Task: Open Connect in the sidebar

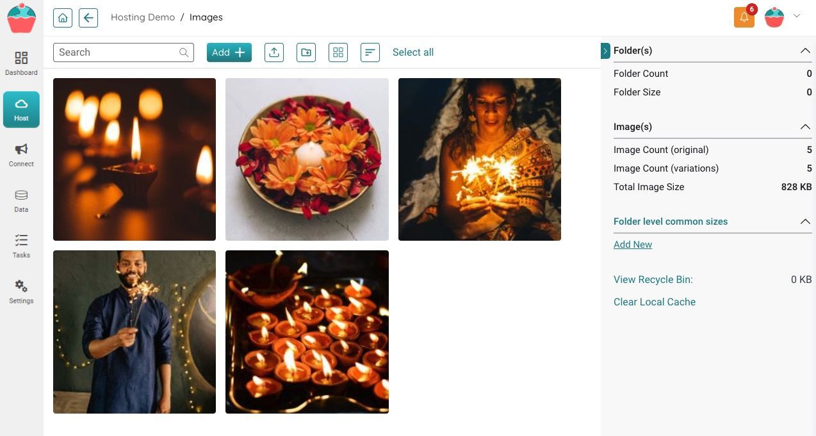Action: [x=21, y=155]
